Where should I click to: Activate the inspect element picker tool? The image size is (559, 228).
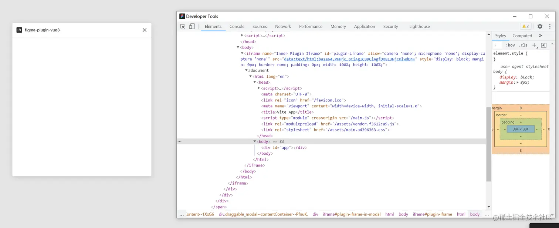coord(183,26)
